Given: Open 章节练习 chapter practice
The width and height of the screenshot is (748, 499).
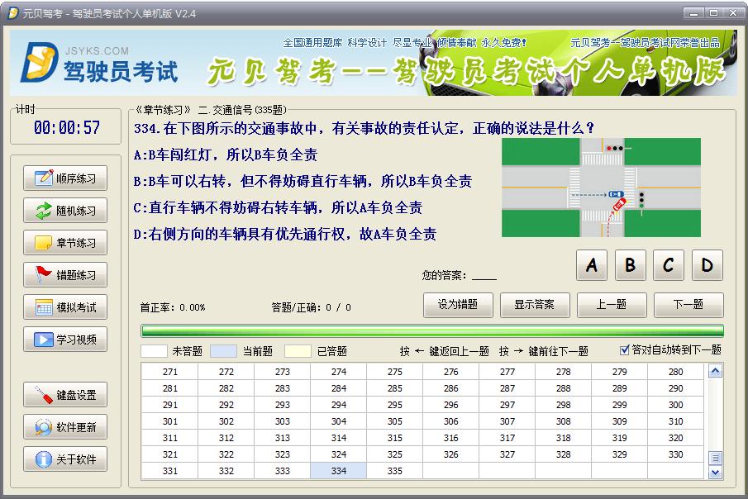Looking at the screenshot, I should coord(65,243).
